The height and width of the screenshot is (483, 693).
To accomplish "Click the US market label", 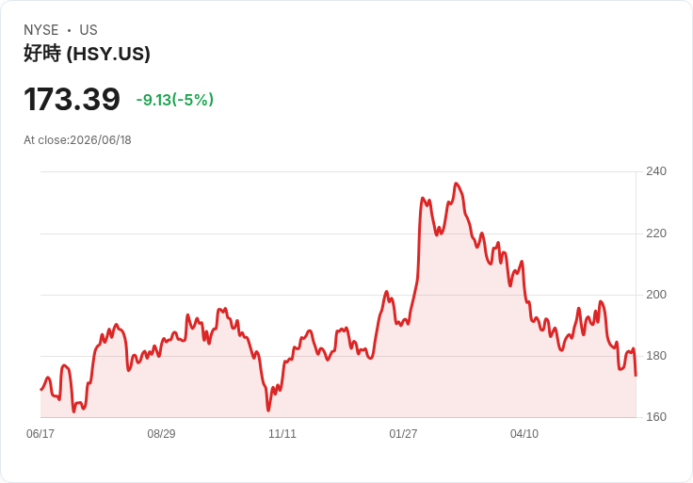I will [89, 30].
